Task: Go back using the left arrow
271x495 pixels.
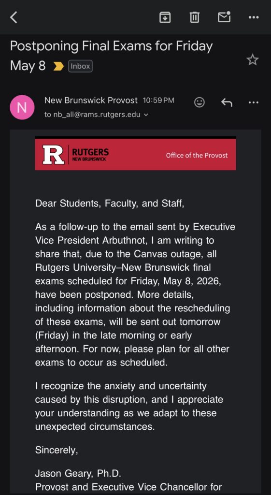Action: [13, 17]
